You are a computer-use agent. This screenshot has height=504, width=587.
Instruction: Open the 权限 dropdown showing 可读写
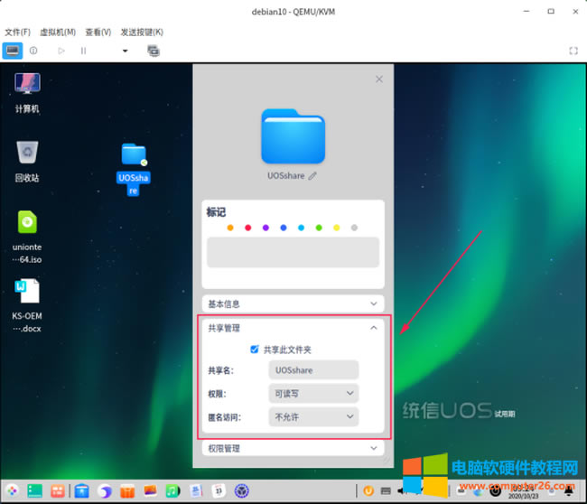pos(313,393)
